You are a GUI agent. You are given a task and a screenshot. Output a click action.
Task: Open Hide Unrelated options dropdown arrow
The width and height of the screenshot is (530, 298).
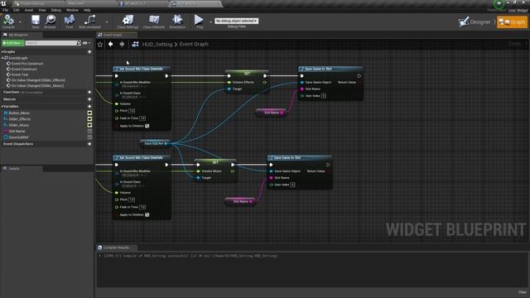click(107, 22)
